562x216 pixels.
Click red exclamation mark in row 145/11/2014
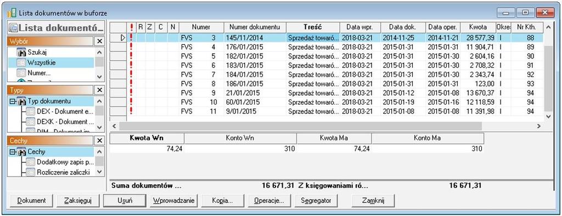pyautogui.click(x=131, y=38)
